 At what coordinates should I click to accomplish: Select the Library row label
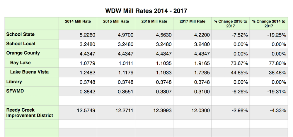pos(14,81)
